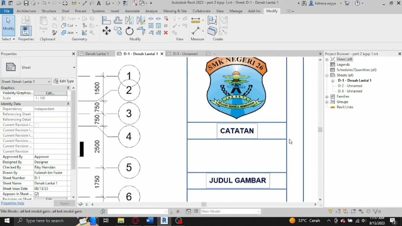
Task: Click the Align tool icon
Action: pos(106,21)
